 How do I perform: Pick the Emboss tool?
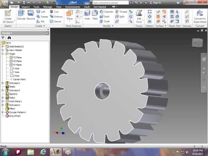click(56, 16)
